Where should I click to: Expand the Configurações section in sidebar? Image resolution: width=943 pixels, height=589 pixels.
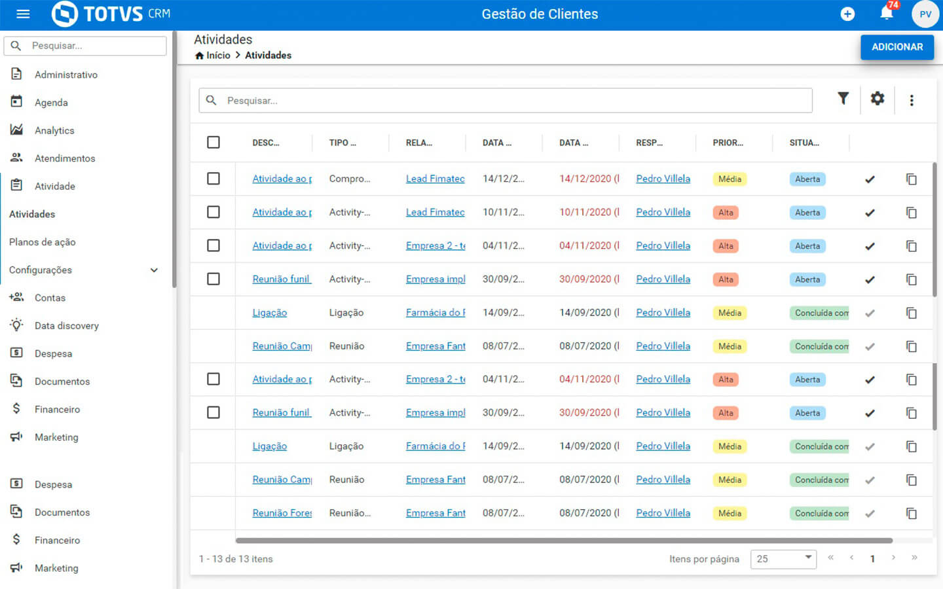pyautogui.click(x=154, y=270)
